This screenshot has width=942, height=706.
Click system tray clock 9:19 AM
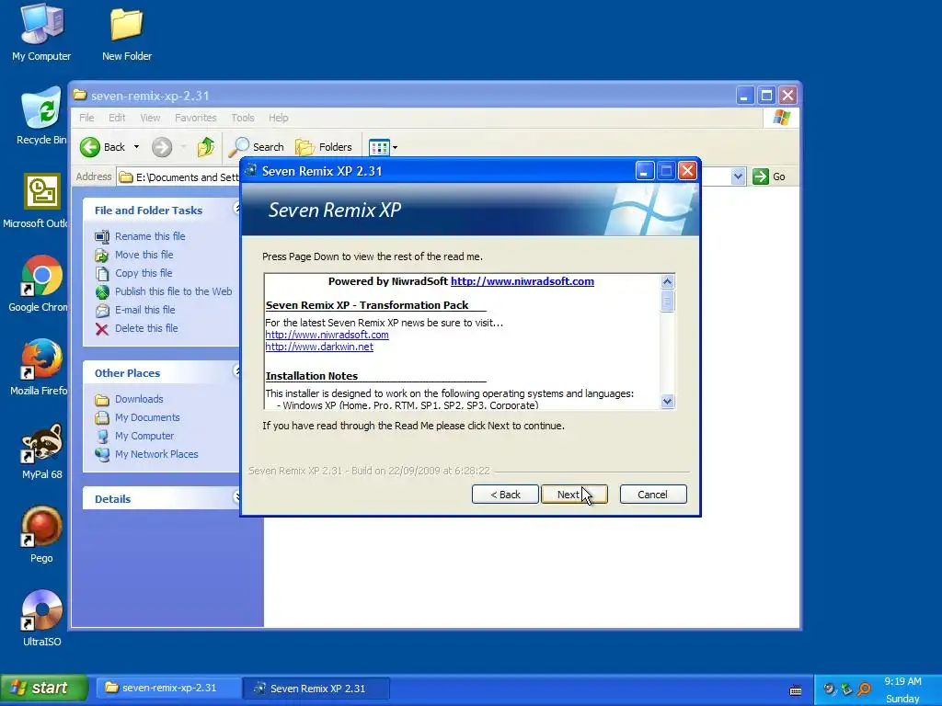click(902, 681)
